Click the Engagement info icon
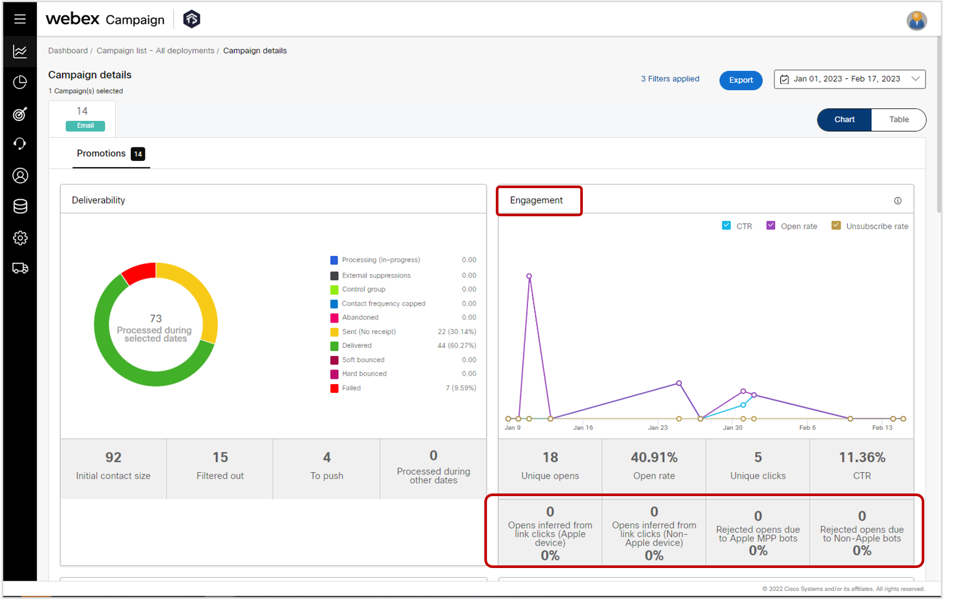Image resolution: width=953 pixels, height=605 pixels. [898, 201]
